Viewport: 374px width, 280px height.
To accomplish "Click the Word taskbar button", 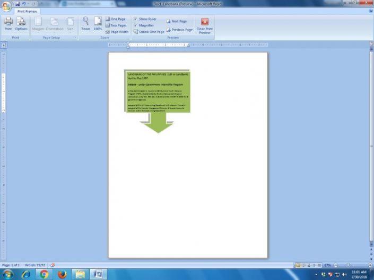I will pos(98,274).
